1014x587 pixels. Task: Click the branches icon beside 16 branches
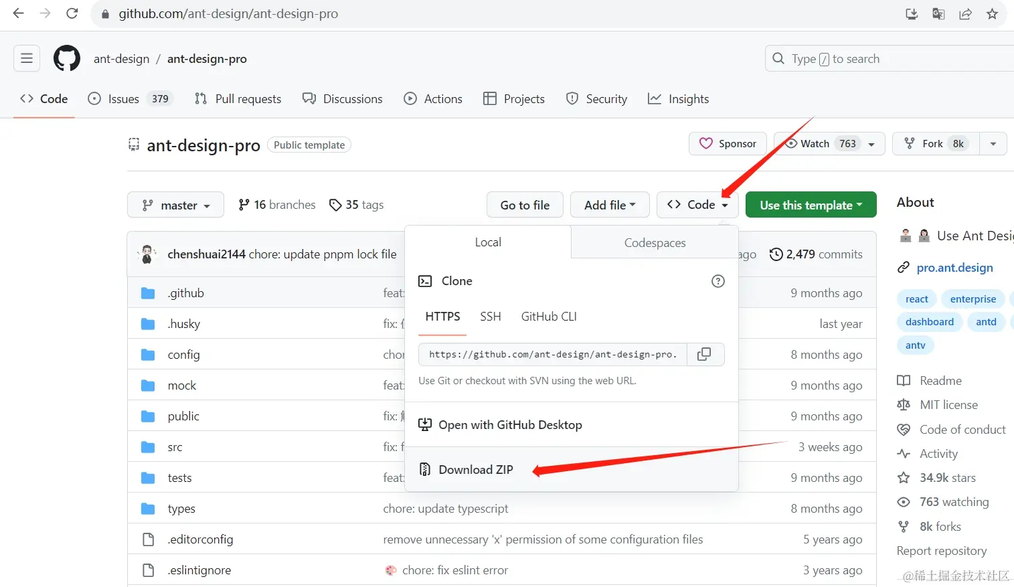click(244, 205)
